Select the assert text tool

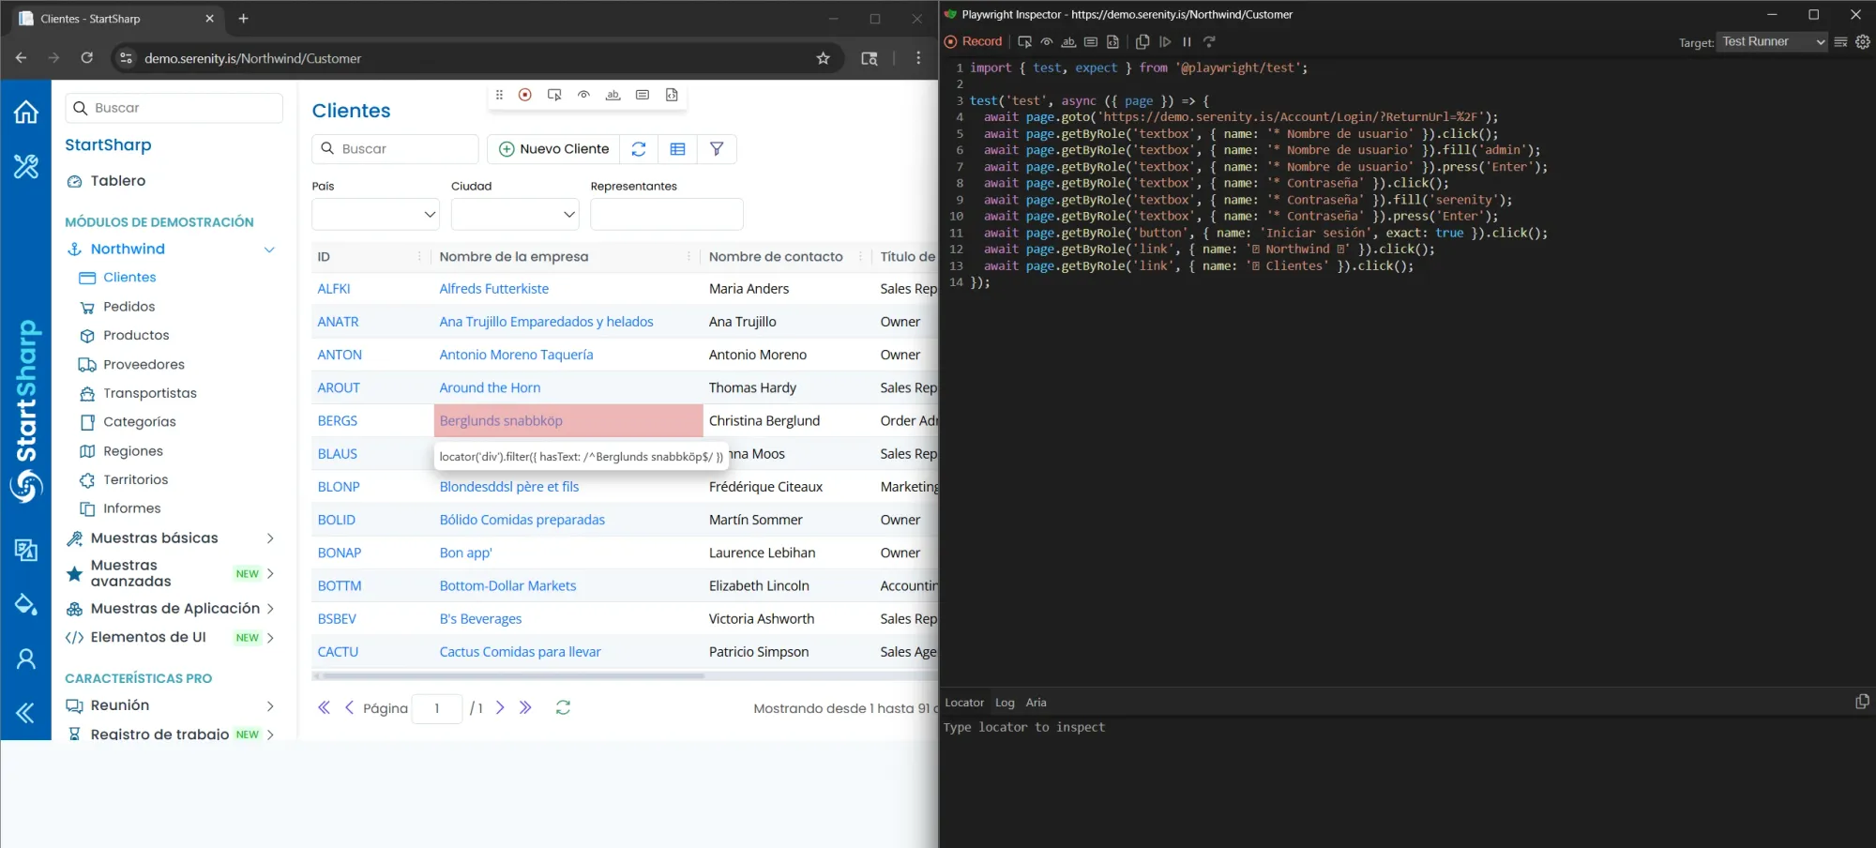tap(1068, 42)
